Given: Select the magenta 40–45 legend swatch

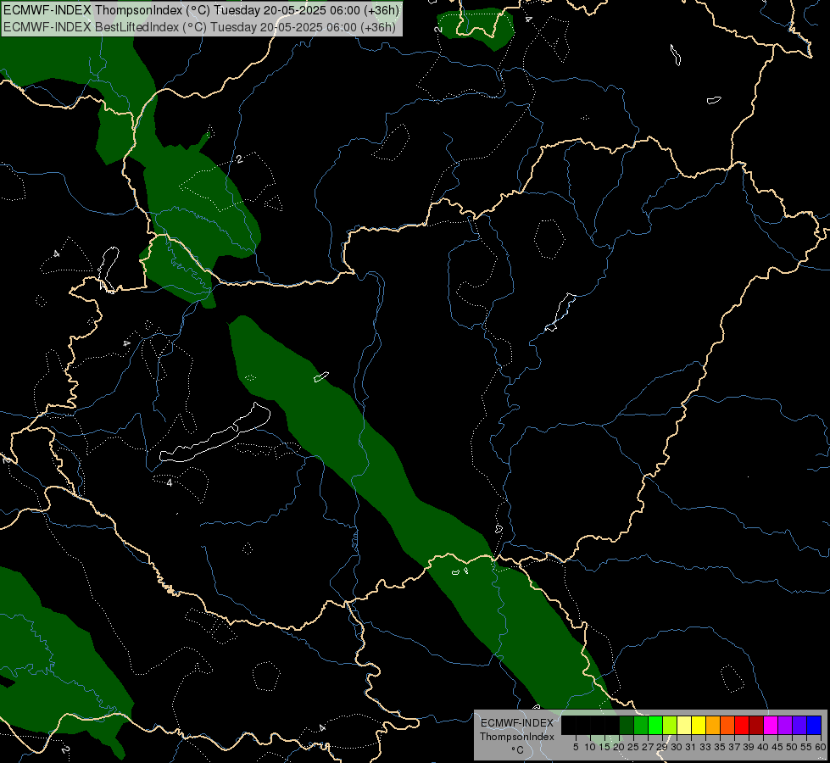Looking at the screenshot, I should (771, 726).
